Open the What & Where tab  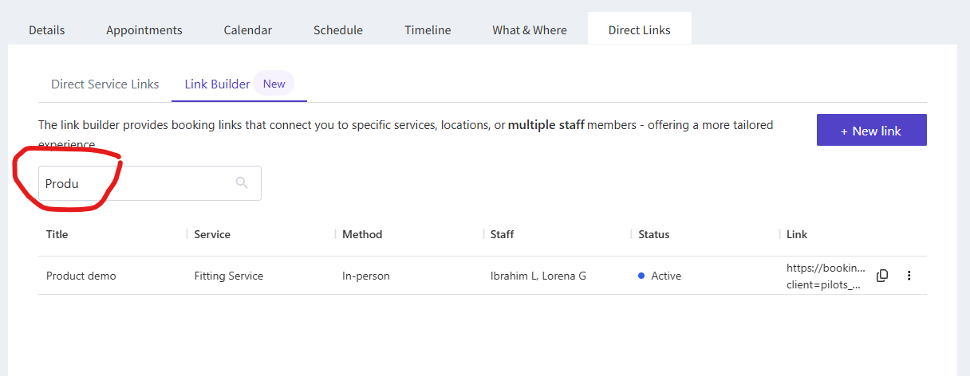tap(530, 30)
